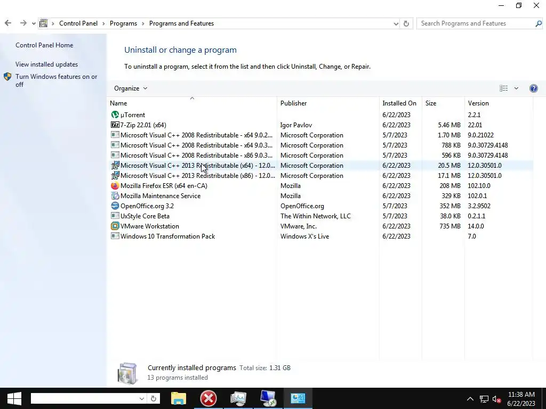
Task: Click The Within Network, LLC publisher cell
Action: 316,216
